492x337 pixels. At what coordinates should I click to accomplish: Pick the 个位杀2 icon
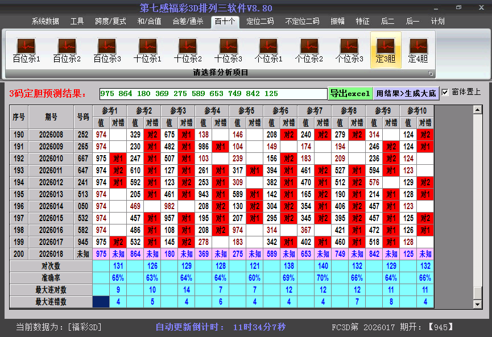pos(309,50)
